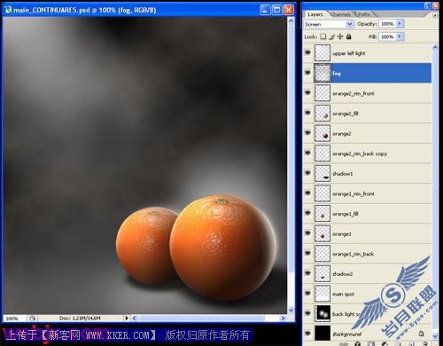Hide the shadow1 layer
Screen dimensions: 443x346
(x=307, y=173)
